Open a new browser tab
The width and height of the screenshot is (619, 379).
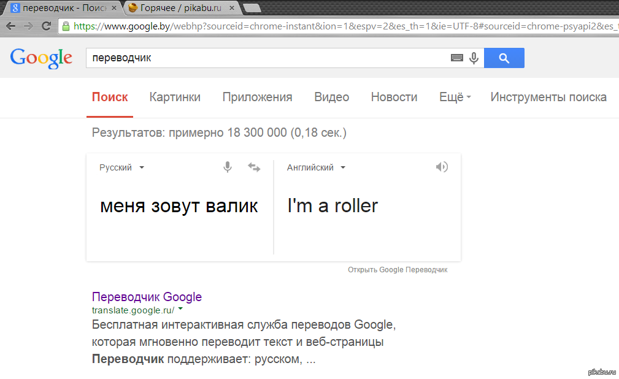[x=252, y=8]
